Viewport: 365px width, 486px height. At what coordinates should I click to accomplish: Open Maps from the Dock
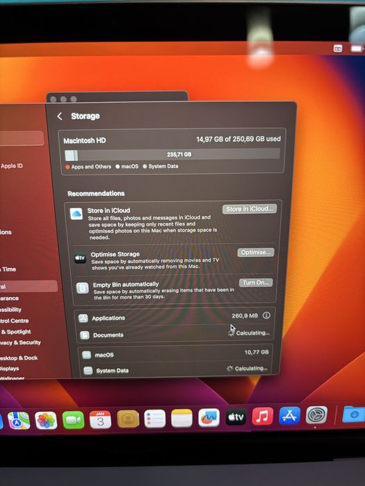point(19,421)
